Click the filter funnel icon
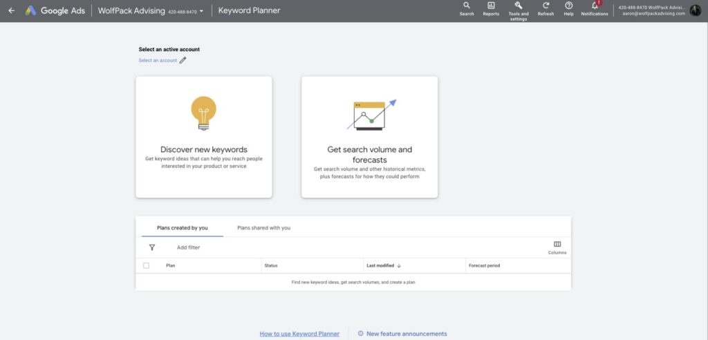The height and width of the screenshot is (340, 708). pos(151,247)
